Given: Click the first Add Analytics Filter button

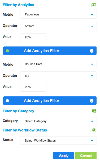Looking at the screenshot, I should pos(50,51).
